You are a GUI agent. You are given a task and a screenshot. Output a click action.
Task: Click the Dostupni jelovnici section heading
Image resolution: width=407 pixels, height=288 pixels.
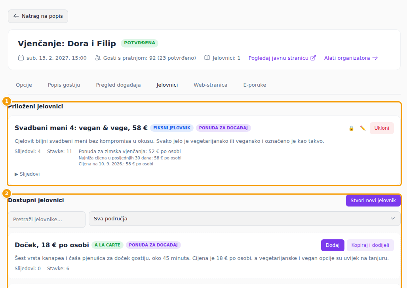point(36,200)
